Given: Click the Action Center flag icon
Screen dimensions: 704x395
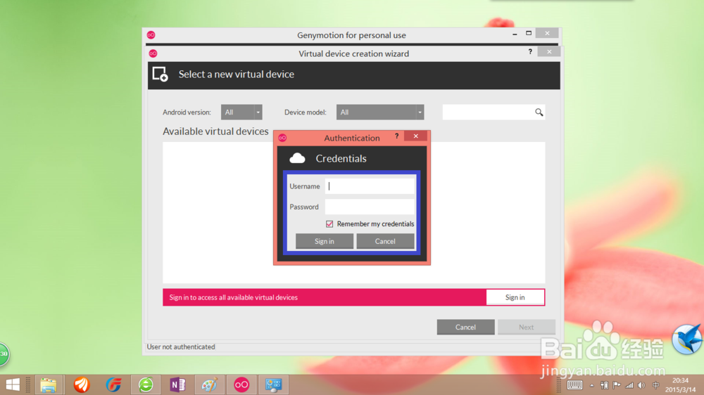Looking at the screenshot, I should point(617,385).
